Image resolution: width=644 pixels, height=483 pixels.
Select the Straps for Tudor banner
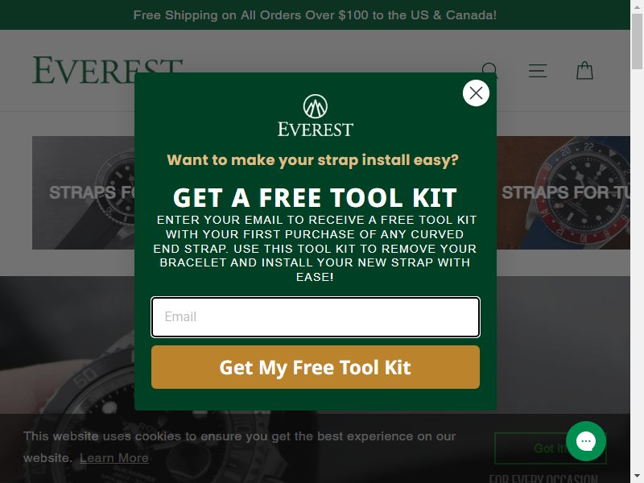tap(563, 192)
